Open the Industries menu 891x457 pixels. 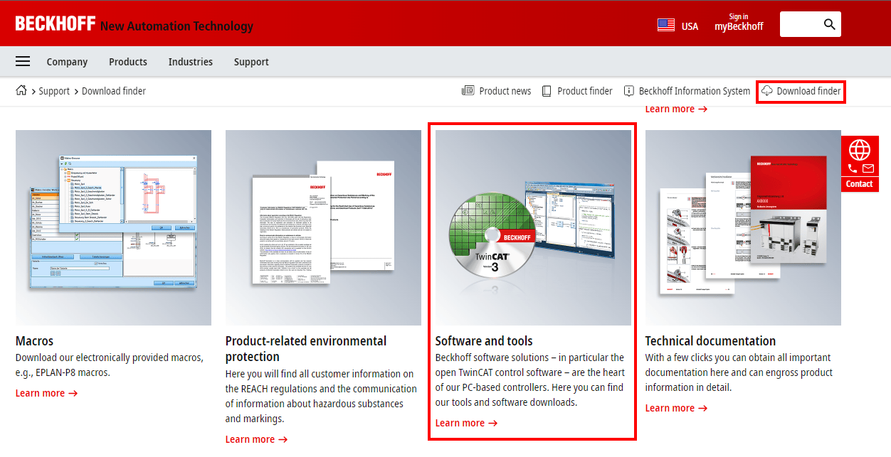click(x=191, y=62)
